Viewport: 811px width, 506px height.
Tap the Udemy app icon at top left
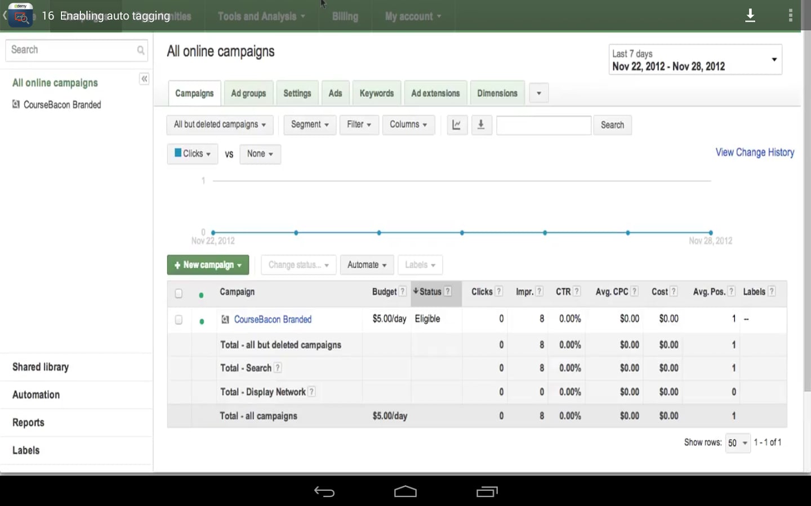[20, 15]
